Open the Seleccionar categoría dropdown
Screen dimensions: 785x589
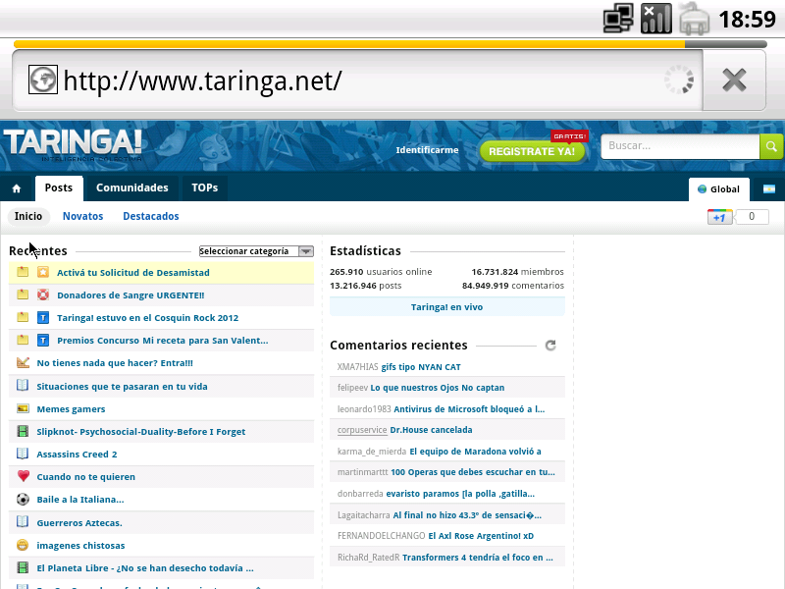pyautogui.click(x=256, y=251)
